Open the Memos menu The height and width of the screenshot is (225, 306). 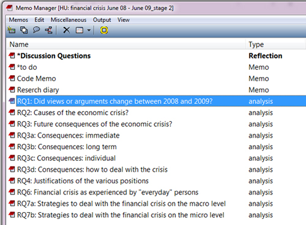[18, 20]
